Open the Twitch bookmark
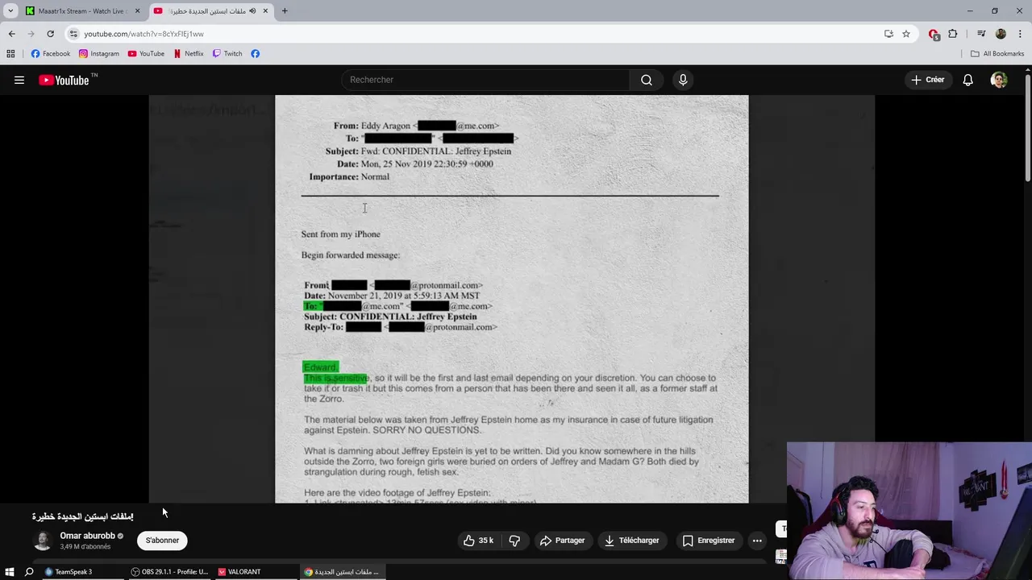Image resolution: width=1032 pixels, height=580 pixels. click(x=227, y=54)
